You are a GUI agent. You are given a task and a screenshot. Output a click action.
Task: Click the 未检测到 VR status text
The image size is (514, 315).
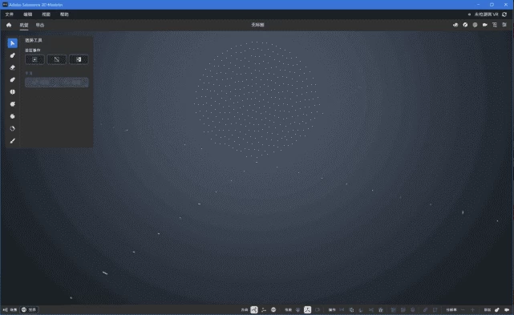[487, 14]
